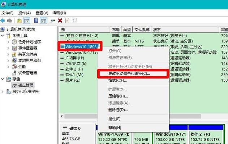The image size is (228, 144).
Task: Click the horizontal scrollbar left arrow
Action: 62,116
